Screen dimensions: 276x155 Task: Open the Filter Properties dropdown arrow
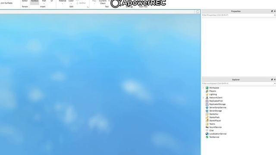(x=275, y=15)
